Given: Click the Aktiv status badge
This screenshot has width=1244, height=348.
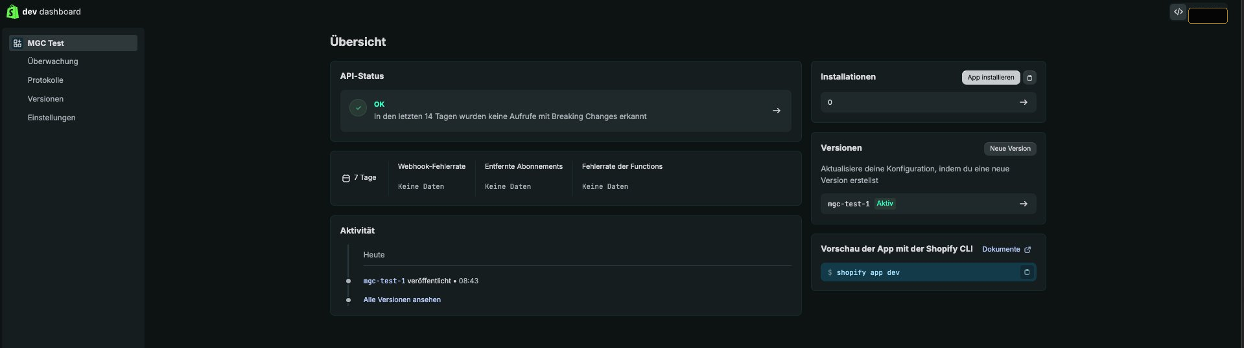Looking at the screenshot, I should (x=885, y=203).
